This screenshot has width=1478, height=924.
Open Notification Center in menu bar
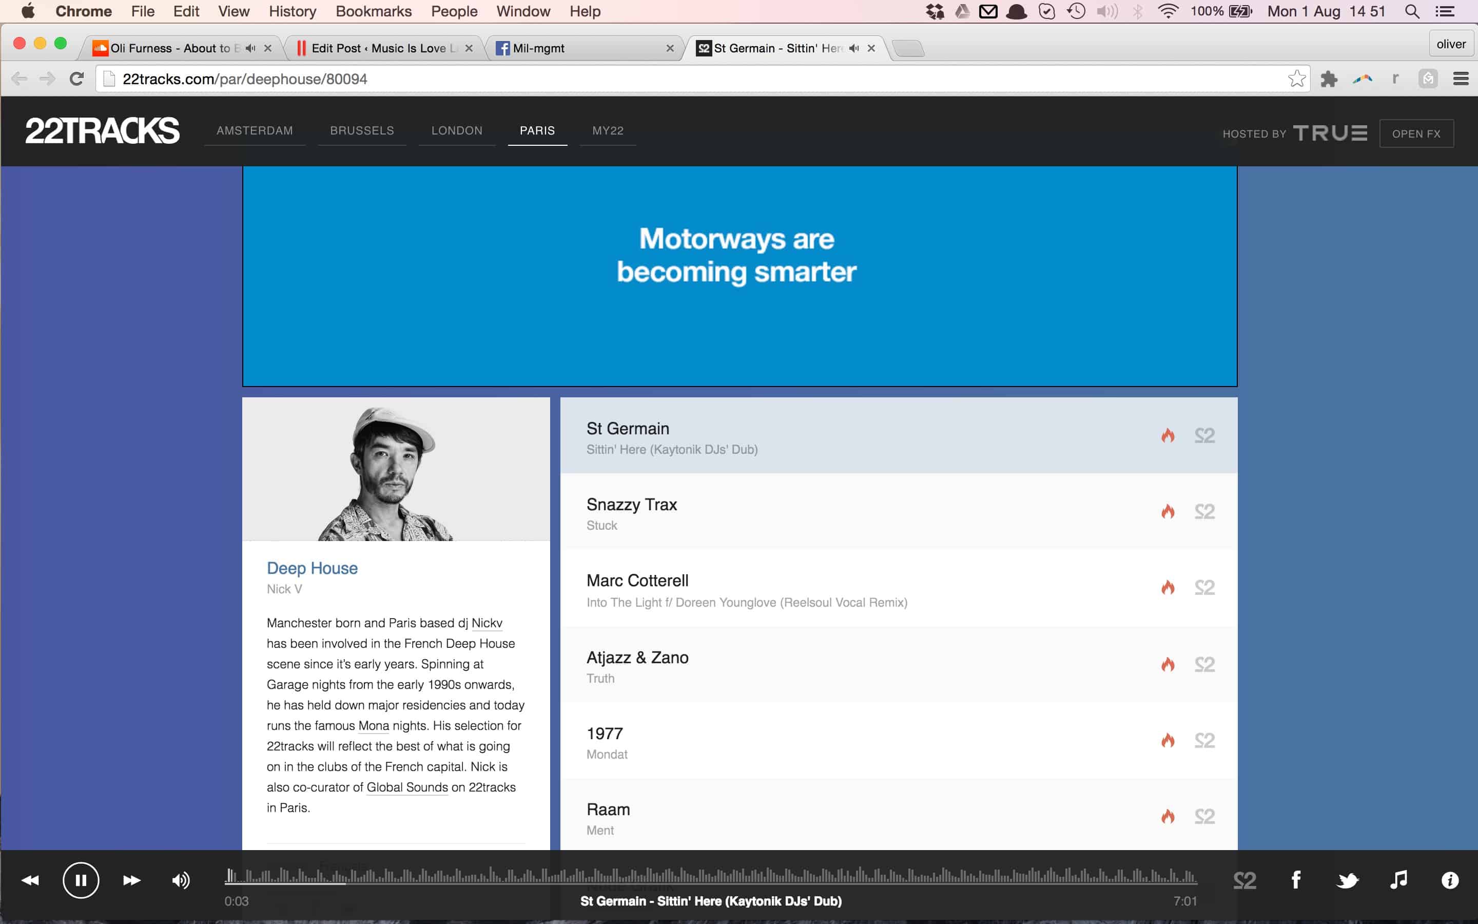[1445, 12]
